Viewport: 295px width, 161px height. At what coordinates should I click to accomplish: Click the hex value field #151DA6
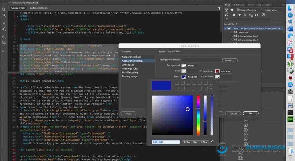coord(166,142)
